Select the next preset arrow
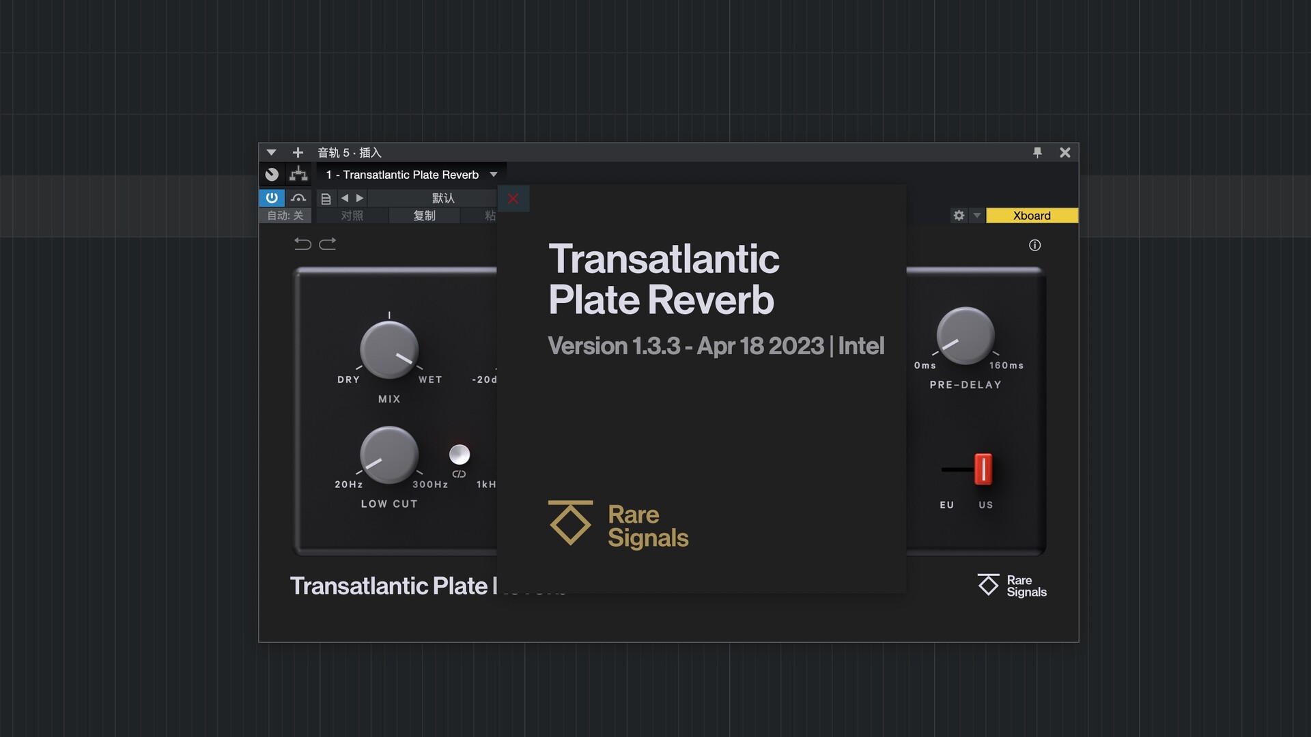 361,198
